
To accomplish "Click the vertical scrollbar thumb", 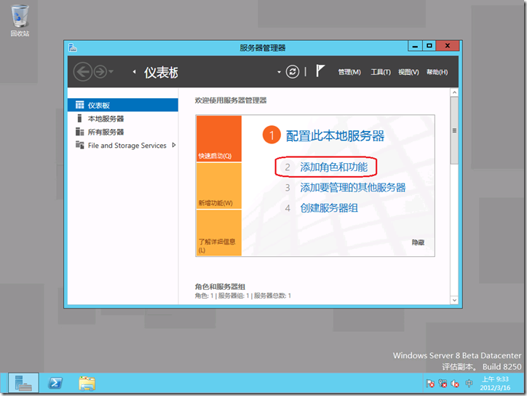I will 454,130.
